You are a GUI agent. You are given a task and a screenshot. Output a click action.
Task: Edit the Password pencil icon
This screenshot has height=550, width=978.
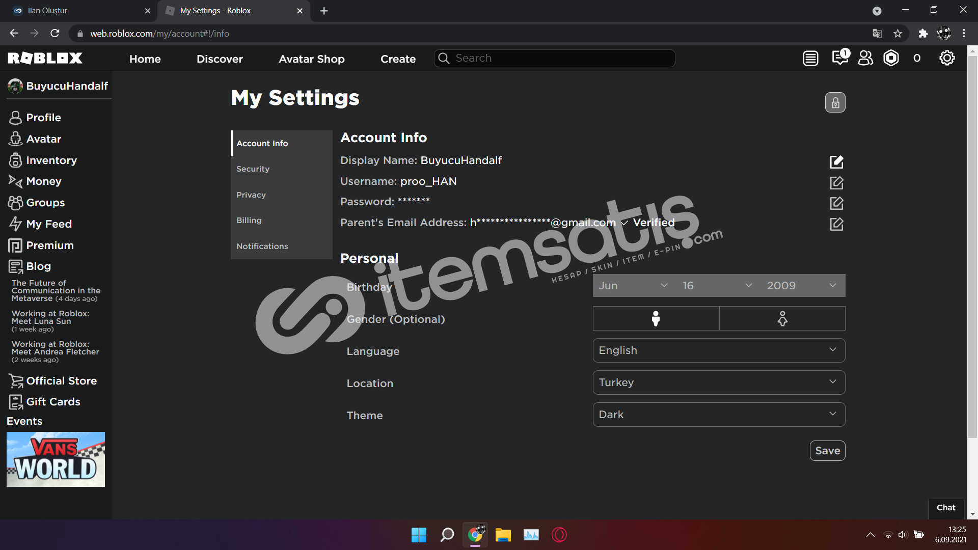coord(836,203)
